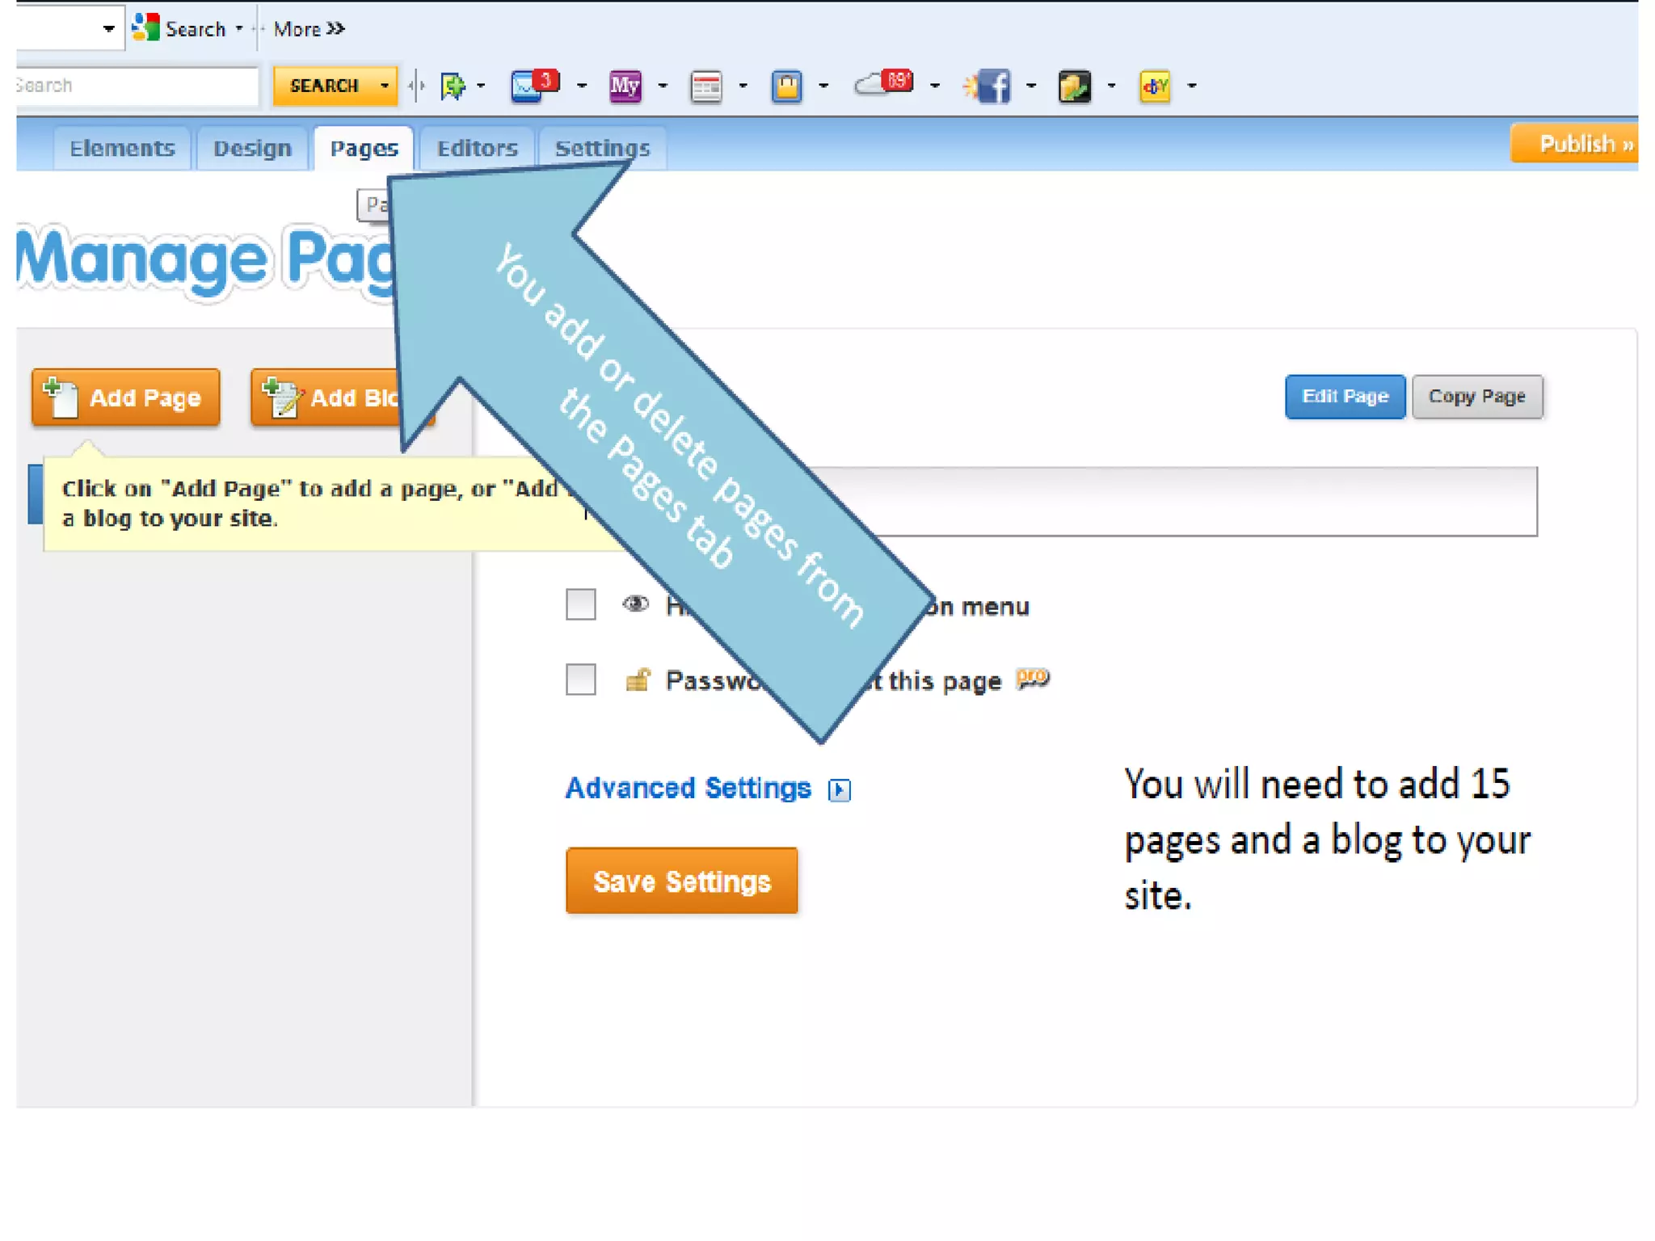The width and height of the screenshot is (1655, 1241).
Task: Click the news page toolbar icon
Action: 706,86
